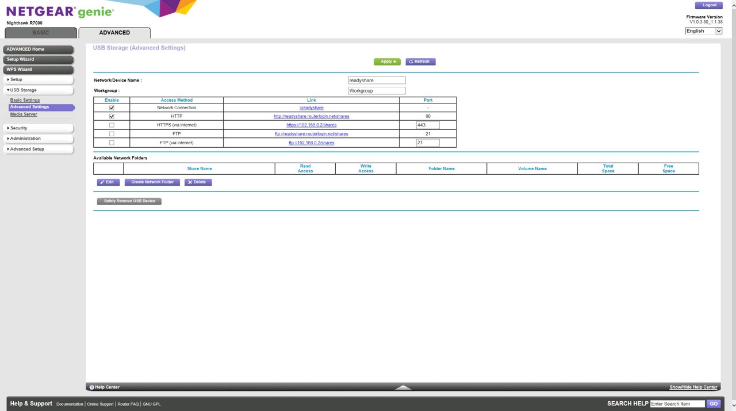Open the GNU GPL link
This screenshot has height=411, width=736.
point(152,404)
